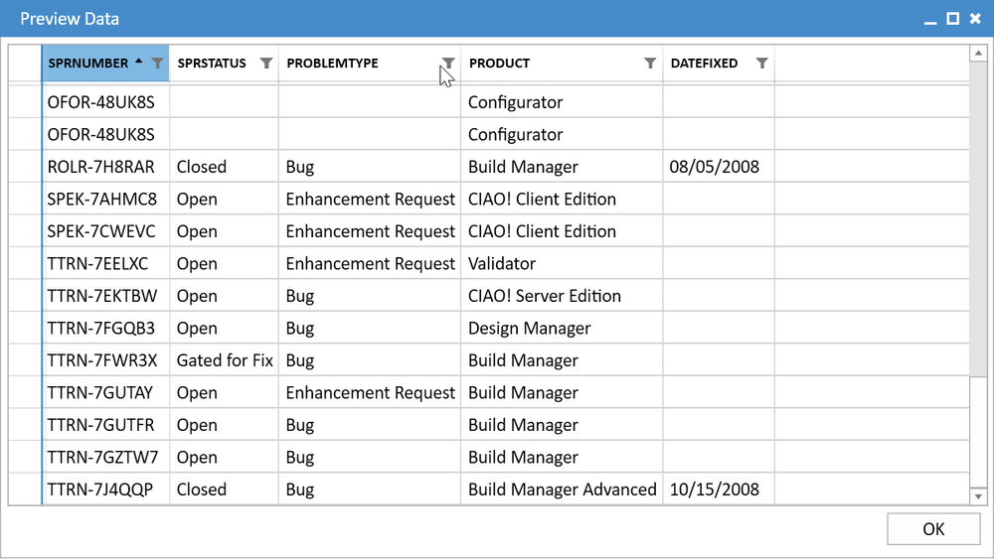
Task: Select the SPEK-7CWEVC cell
Action: [106, 231]
